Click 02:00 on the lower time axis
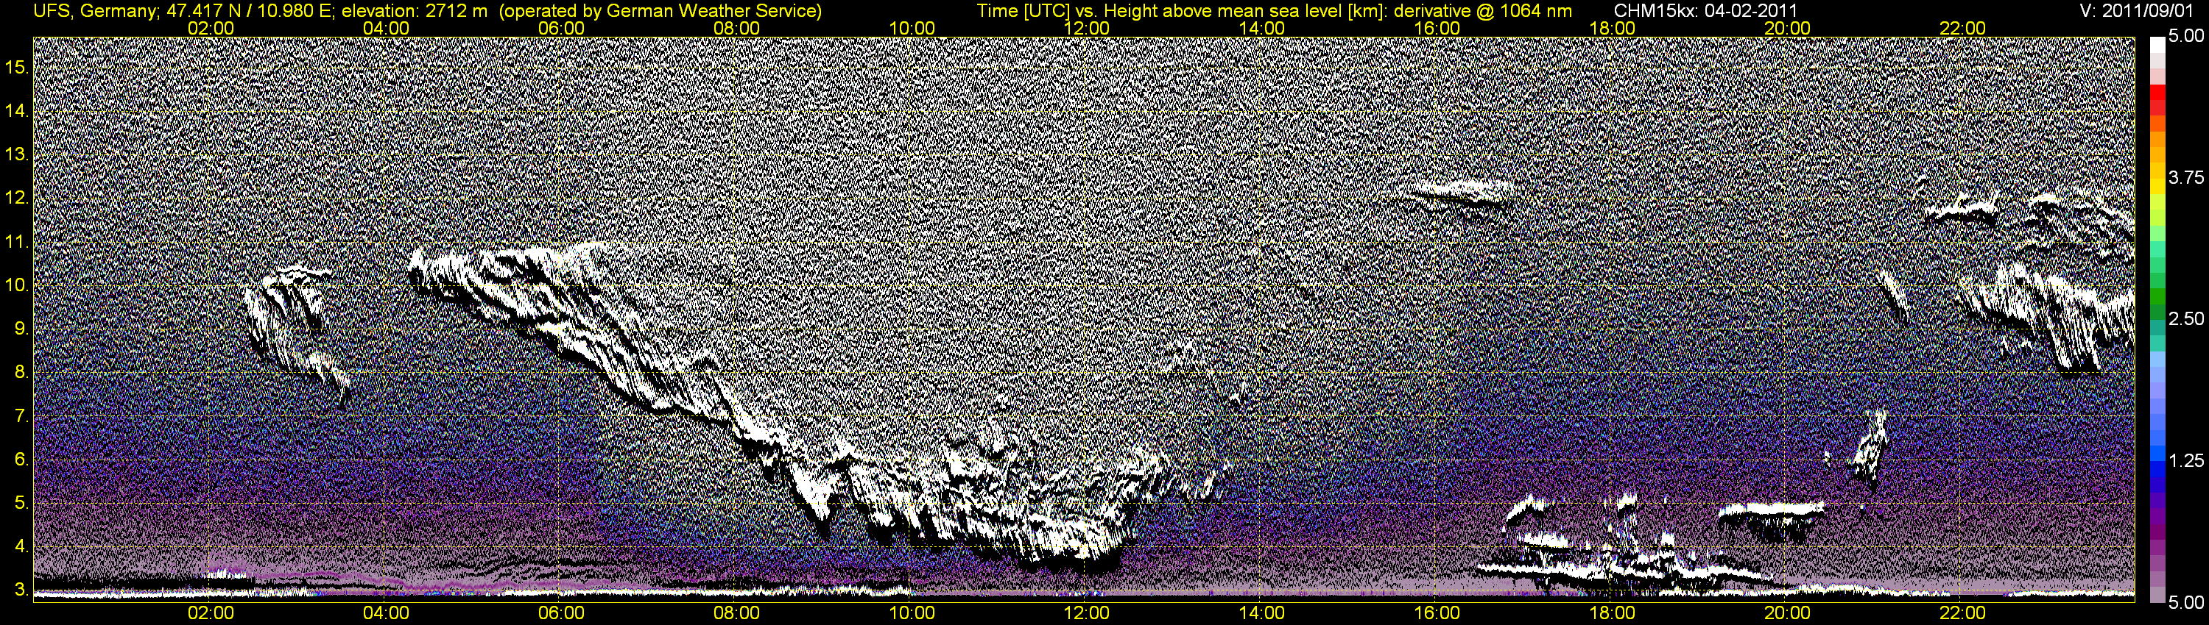Image resolution: width=2209 pixels, height=625 pixels. (210, 613)
